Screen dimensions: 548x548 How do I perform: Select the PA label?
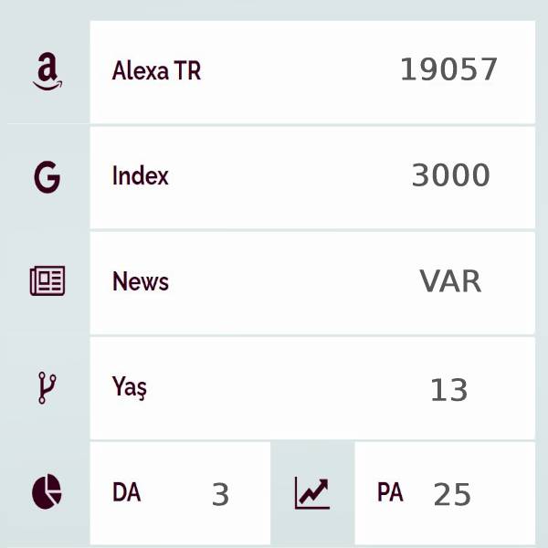[x=389, y=492]
